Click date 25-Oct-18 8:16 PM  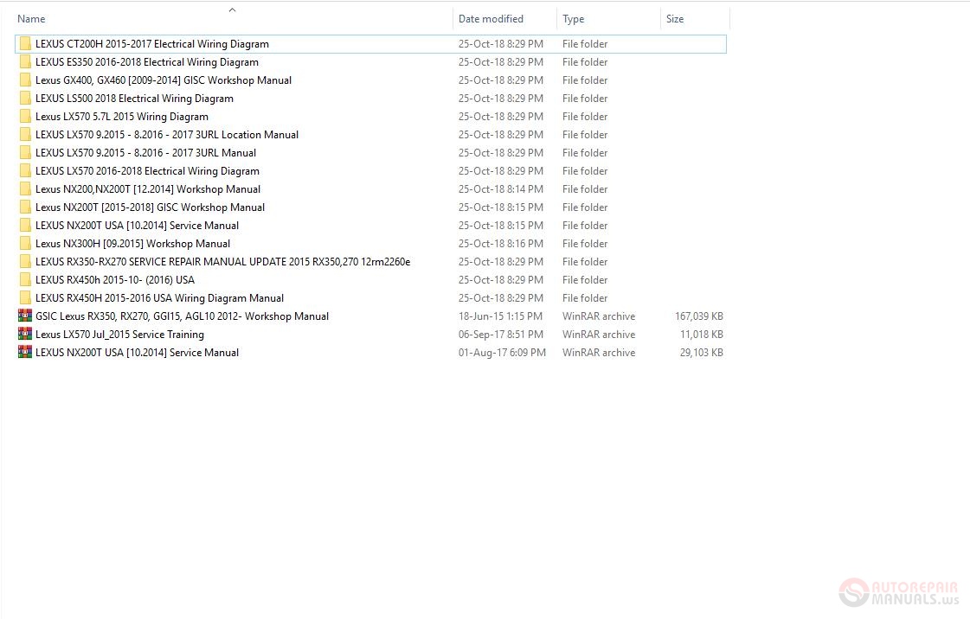(501, 244)
